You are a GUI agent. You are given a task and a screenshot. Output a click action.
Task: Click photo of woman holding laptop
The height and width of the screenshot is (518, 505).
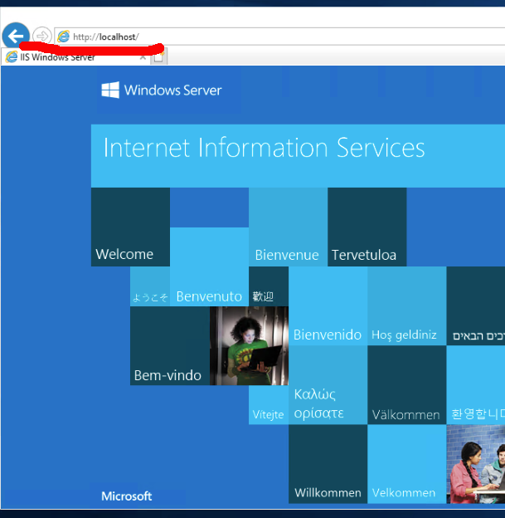(249, 345)
